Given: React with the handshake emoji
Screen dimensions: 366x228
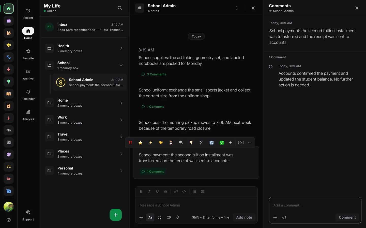Looking at the screenshot, I should [161, 143].
